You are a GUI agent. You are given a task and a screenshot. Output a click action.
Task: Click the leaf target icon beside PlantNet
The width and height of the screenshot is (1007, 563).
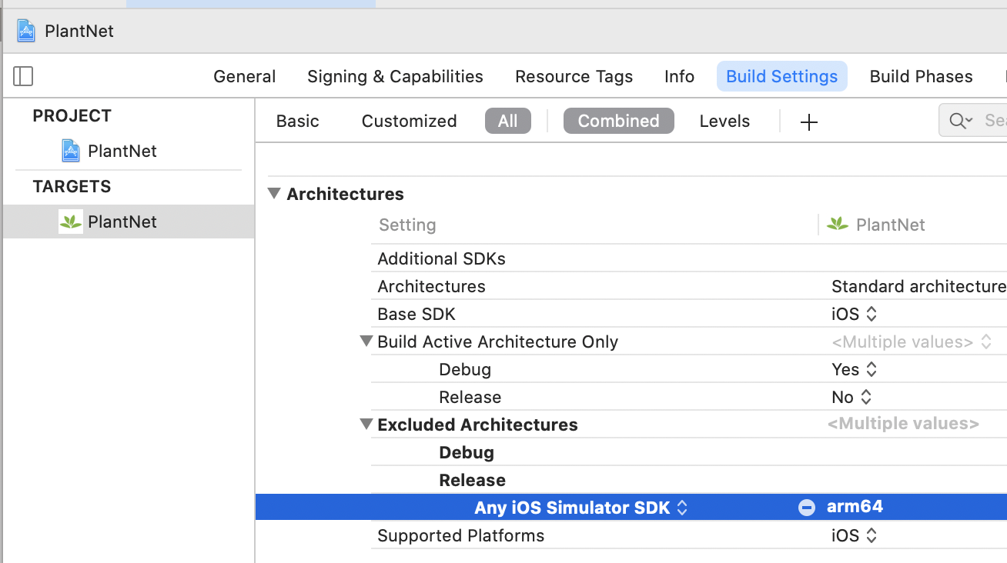click(69, 222)
